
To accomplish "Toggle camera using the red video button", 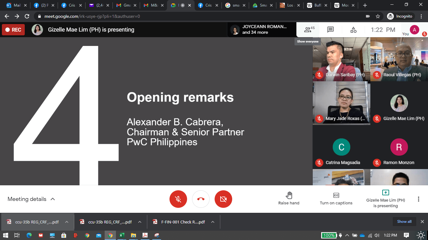I will (223, 199).
